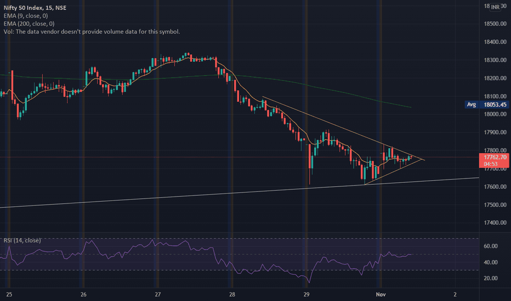Image resolution: width=511 pixels, height=301 pixels.
Task: Click date 25 on the time axis
Action: (9, 294)
